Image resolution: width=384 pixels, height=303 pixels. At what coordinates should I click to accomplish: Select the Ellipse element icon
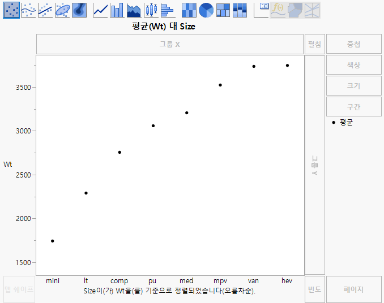(x=62, y=10)
